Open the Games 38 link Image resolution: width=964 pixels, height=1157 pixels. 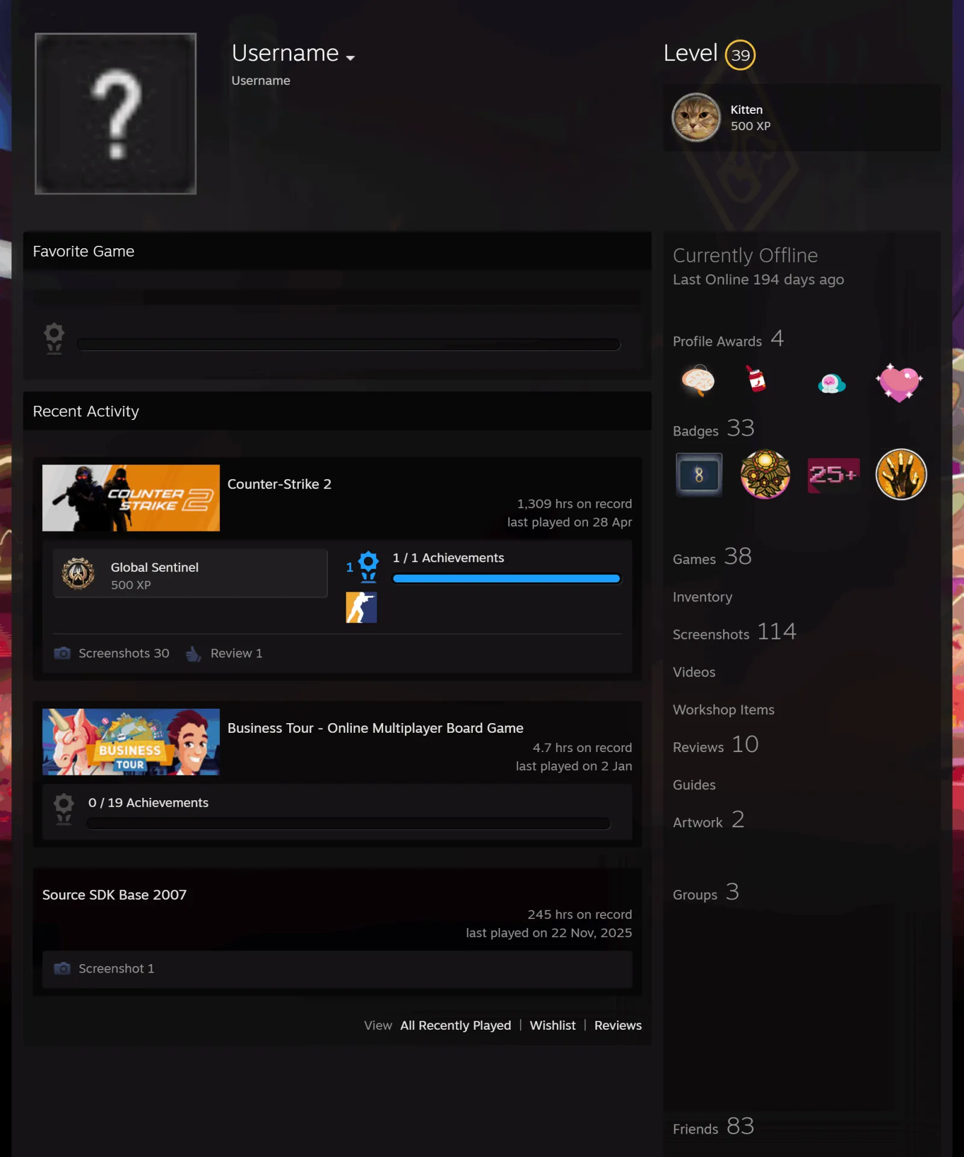point(712,556)
